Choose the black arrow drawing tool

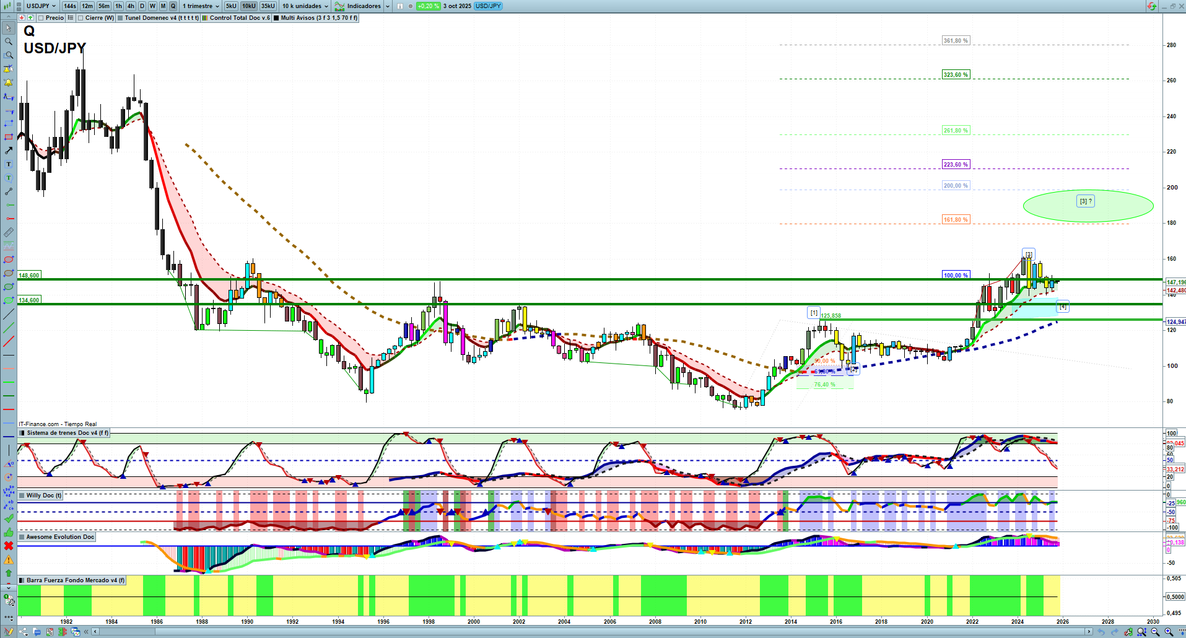pyautogui.click(x=9, y=151)
